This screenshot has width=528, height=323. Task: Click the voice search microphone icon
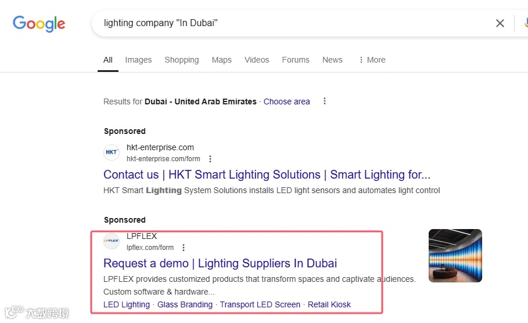[525, 23]
